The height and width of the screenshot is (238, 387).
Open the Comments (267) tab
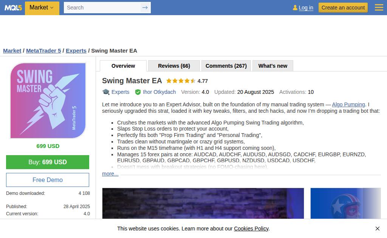(x=226, y=66)
